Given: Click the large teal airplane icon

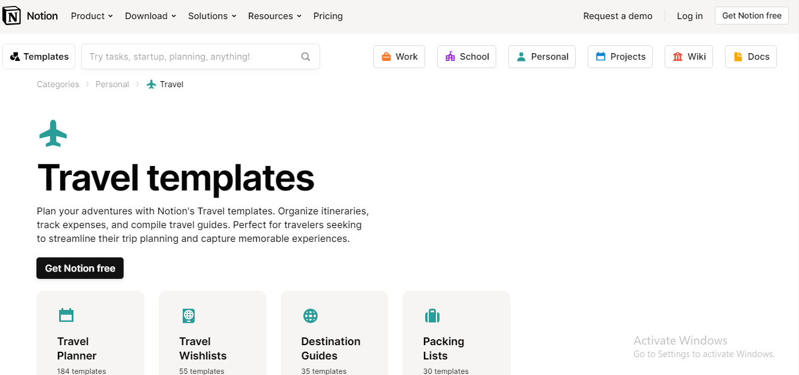Looking at the screenshot, I should point(53,133).
